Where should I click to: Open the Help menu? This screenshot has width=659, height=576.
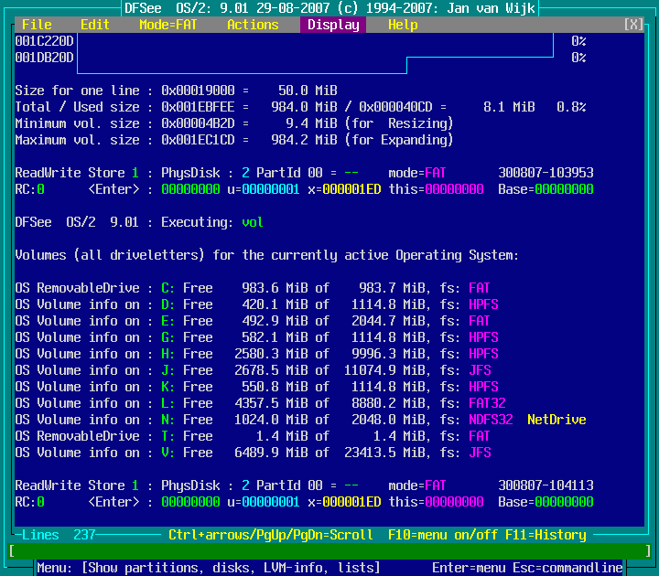coord(403,25)
